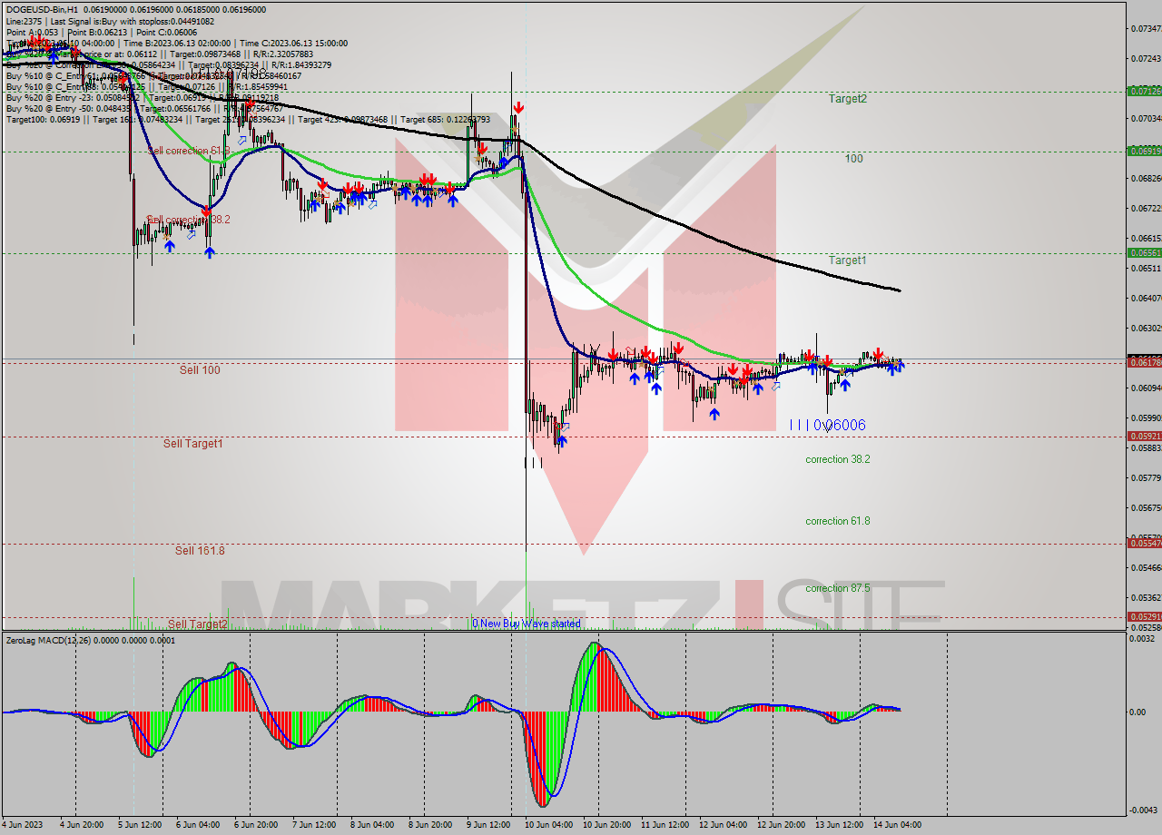Click the '12 Jun 20:00' time label
1162x835 pixels.
(782, 825)
